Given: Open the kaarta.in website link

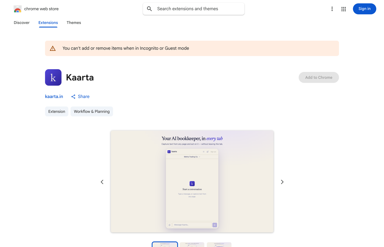Looking at the screenshot, I should pos(54,97).
